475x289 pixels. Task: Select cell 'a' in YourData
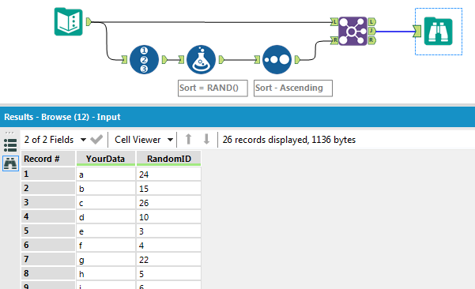tap(105, 175)
